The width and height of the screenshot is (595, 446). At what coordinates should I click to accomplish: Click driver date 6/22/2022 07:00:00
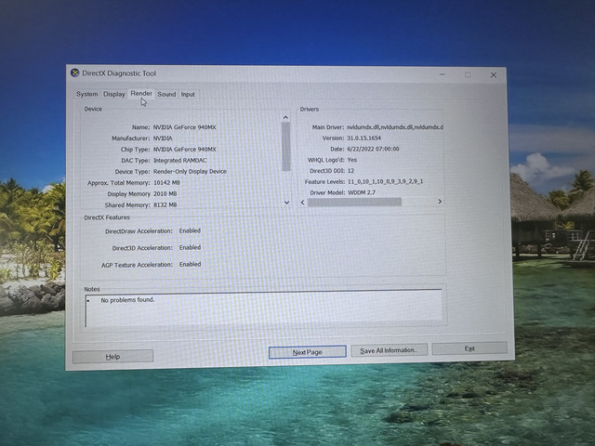click(x=373, y=149)
